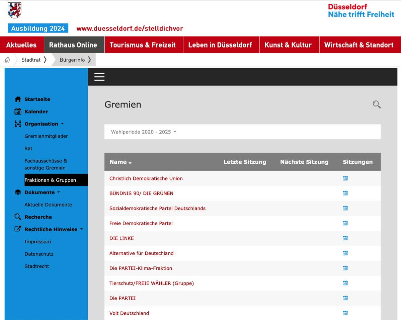Open the Die PARTEI-Klima-Fraktion link

tap(141, 268)
